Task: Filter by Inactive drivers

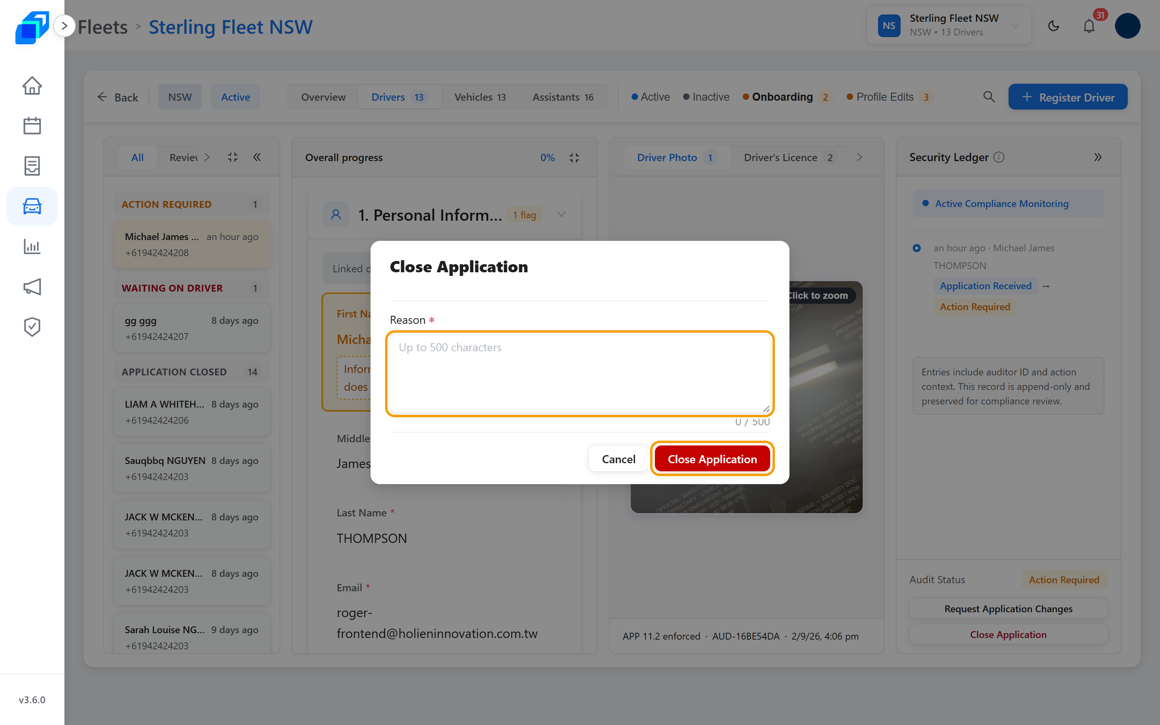Action: (706, 97)
